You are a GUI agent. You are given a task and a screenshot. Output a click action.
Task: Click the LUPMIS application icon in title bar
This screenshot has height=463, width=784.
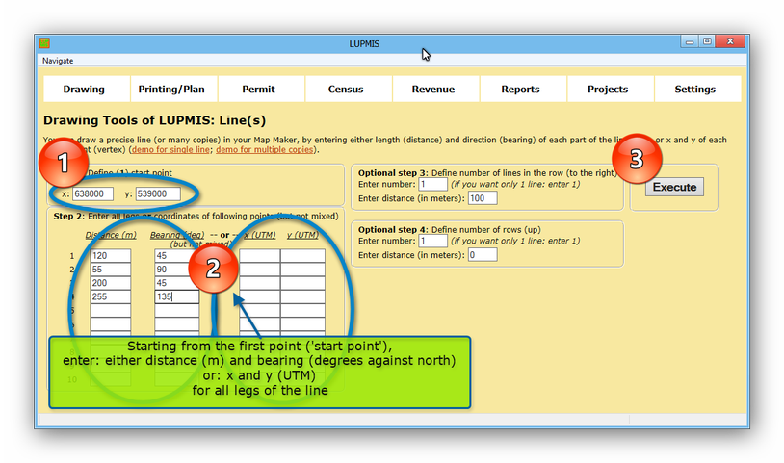click(44, 43)
